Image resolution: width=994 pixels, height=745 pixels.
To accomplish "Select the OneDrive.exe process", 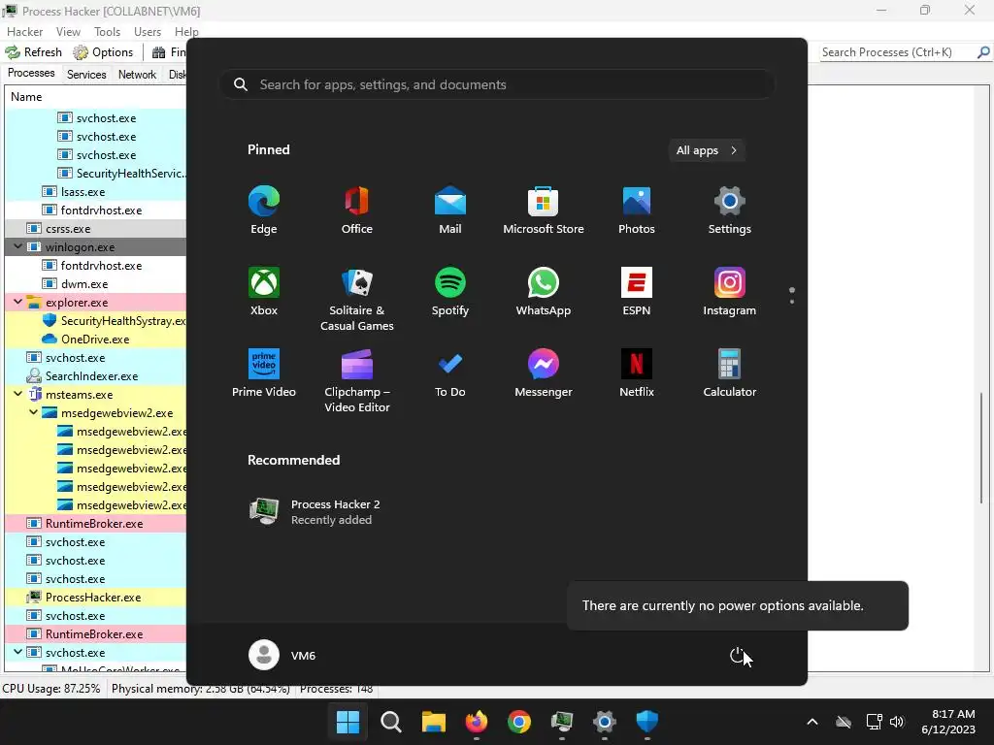I will coord(95,339).
